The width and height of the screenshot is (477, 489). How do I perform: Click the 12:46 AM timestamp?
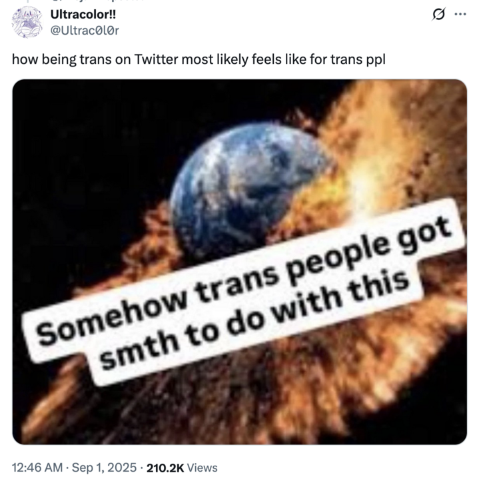[36, 468]
